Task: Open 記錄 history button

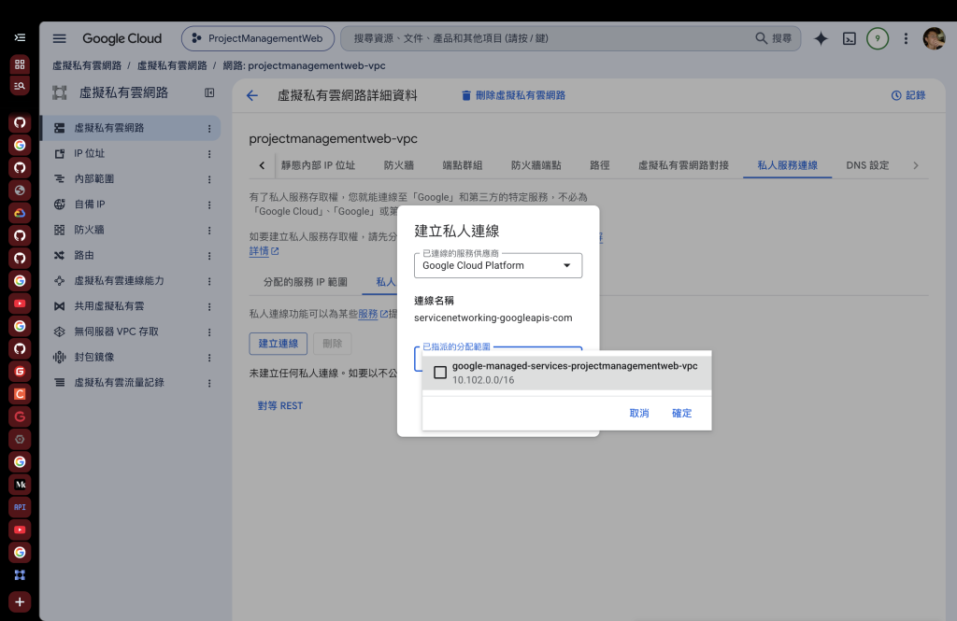Action: tap(908, 95)
